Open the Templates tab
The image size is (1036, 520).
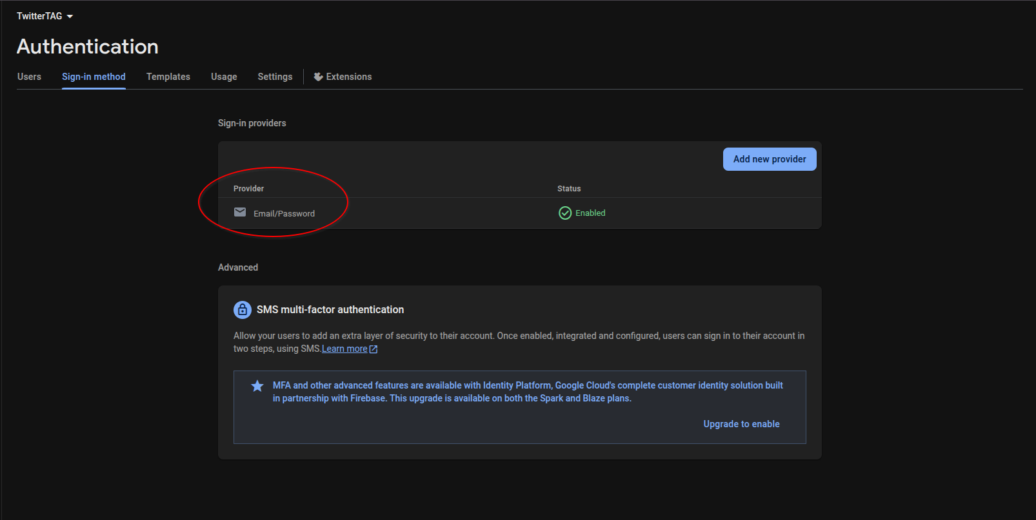(168, 77)
